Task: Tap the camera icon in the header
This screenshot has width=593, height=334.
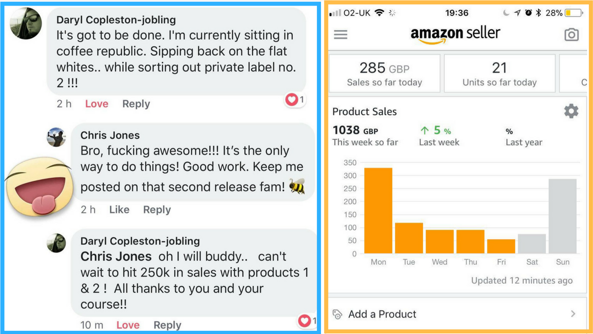Action: click(571, 35)
